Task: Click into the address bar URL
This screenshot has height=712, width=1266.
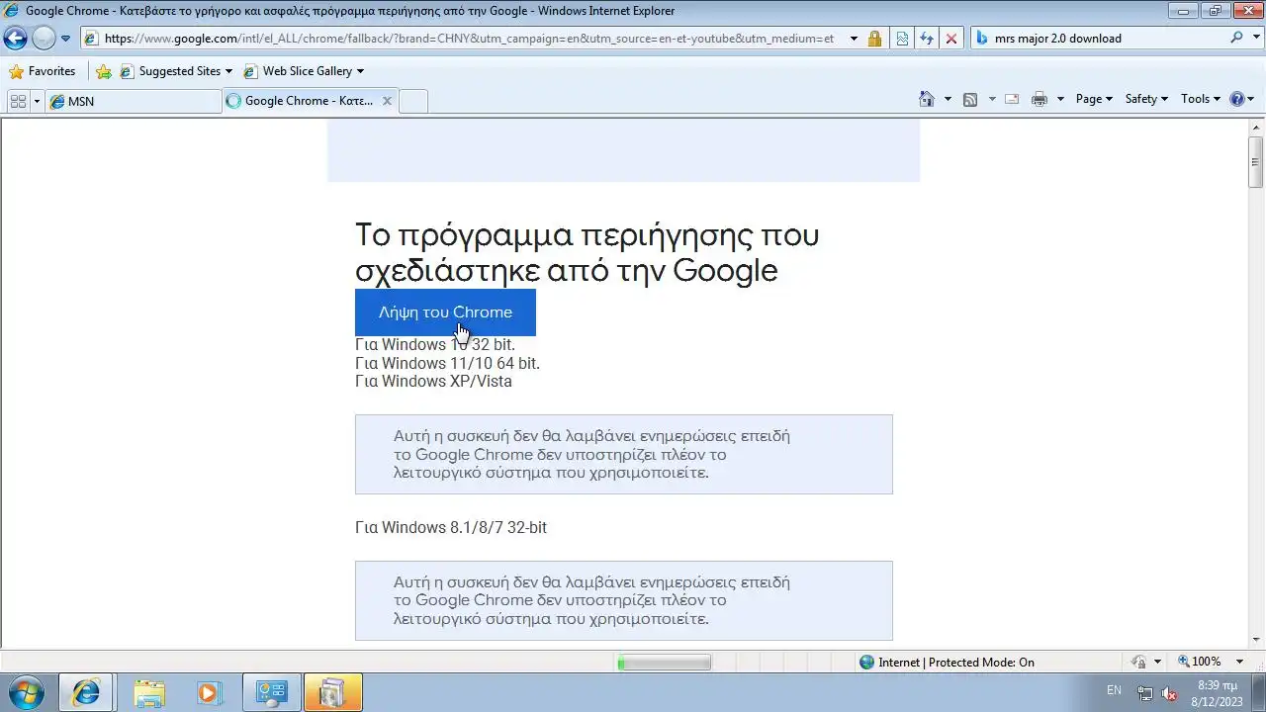Action: coord(471,39)
